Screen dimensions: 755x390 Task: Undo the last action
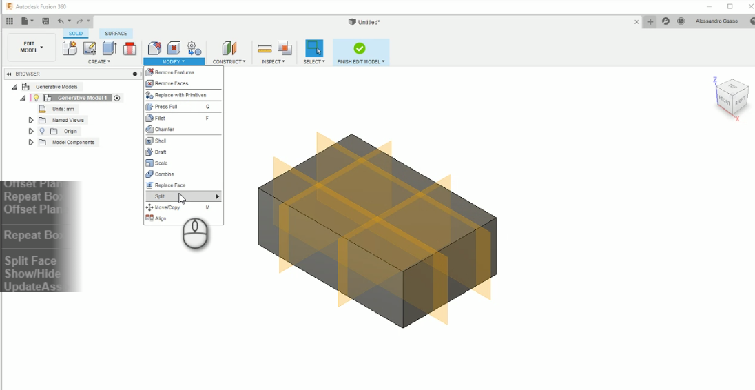(60, 21)
